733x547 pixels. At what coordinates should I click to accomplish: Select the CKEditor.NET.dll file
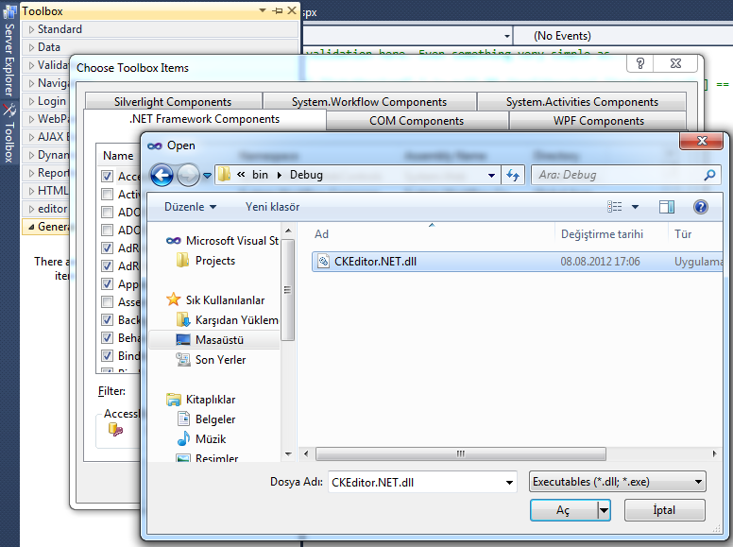tap(375, 262)
